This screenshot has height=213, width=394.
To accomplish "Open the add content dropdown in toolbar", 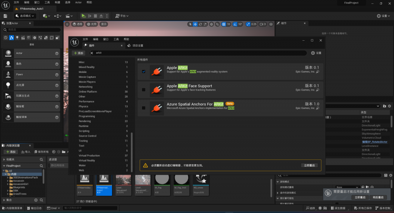I will click(47, 16).
